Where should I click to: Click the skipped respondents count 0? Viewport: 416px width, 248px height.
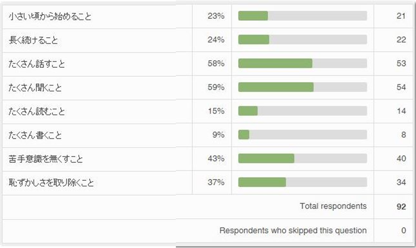coord(404,230)
